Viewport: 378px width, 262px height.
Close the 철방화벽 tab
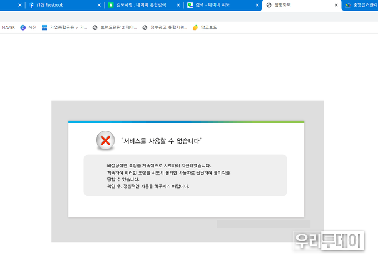[x=336, y=5]
